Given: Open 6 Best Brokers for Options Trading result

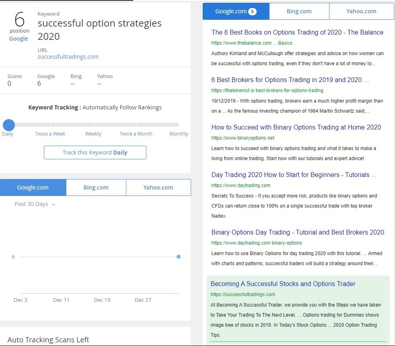Looking at the screenshot, I should (x=290, y=80).
